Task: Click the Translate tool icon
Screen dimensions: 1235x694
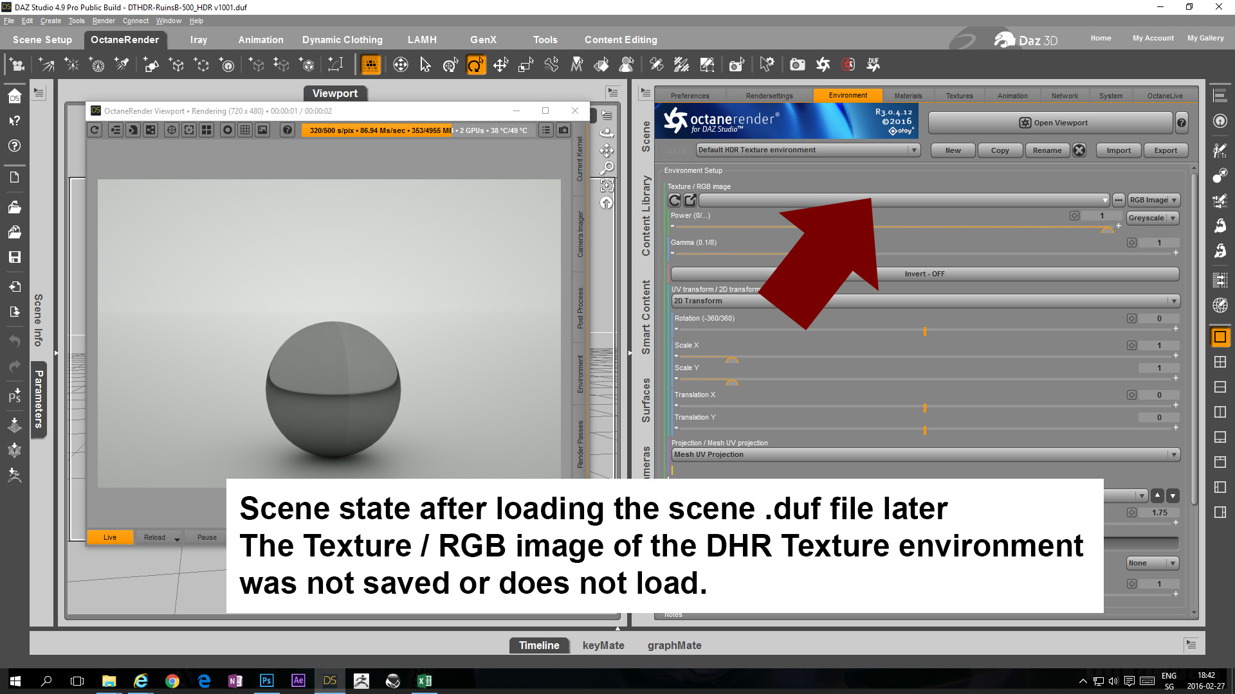Action: [x=500, y=65]
